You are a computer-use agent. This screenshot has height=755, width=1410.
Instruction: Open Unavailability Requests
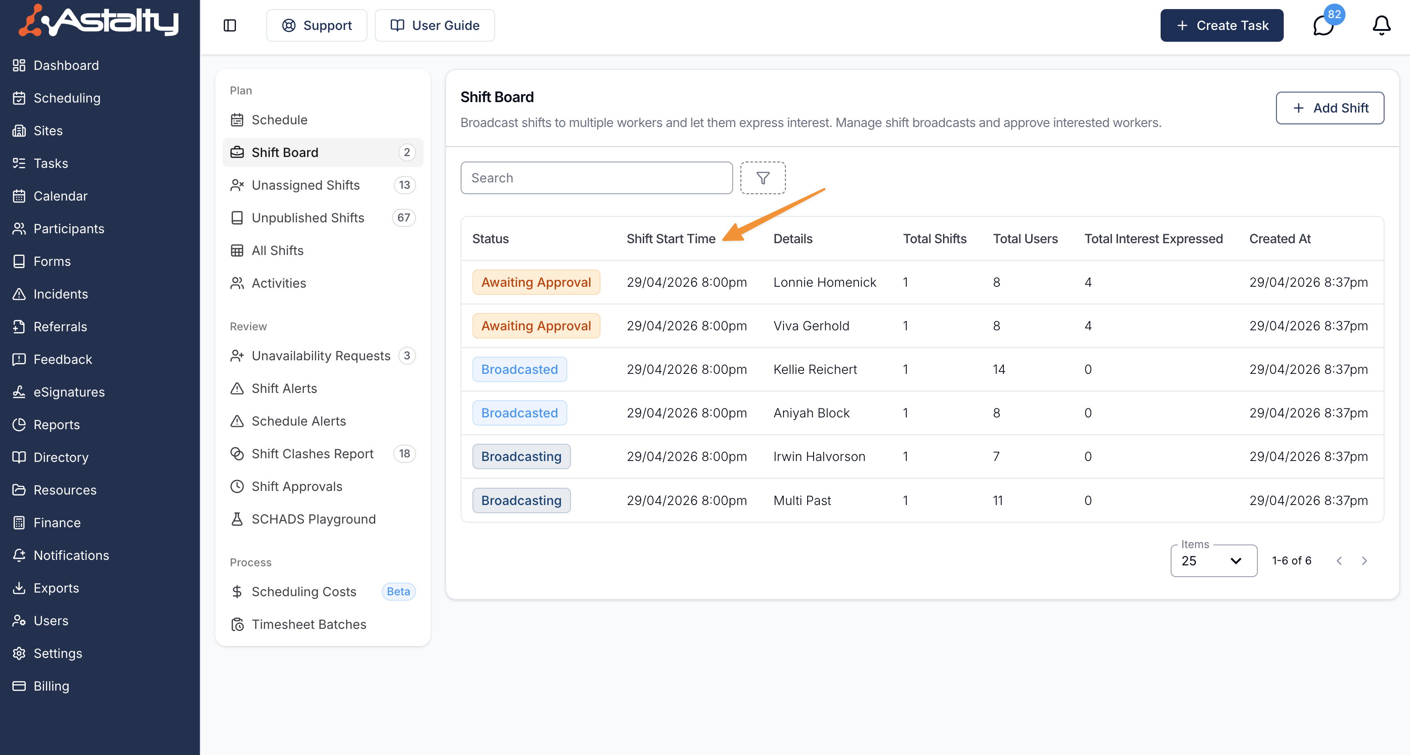(x=323, y=356)
